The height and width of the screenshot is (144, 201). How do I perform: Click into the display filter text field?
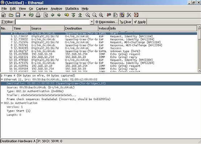click(x=53, y=22)
